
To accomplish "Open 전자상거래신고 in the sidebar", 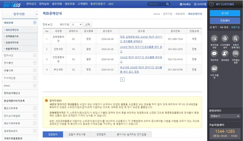I will click(x=12, y=93).
